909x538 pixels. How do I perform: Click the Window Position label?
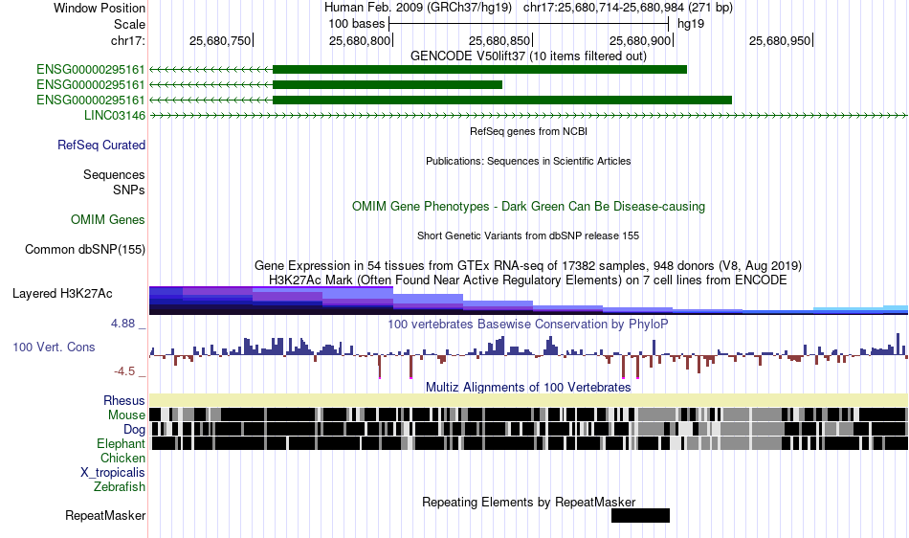(100, 8)
